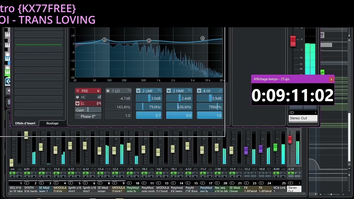Click the stereo link icon on channel 24
The width and height of the screenshot is (354, 199).
261,183
